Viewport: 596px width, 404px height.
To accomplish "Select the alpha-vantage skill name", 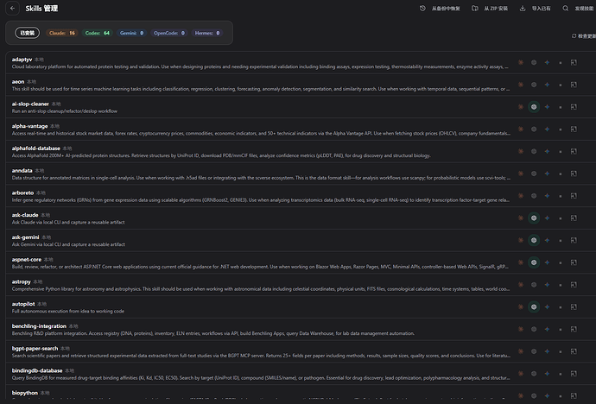I will 29,126.
